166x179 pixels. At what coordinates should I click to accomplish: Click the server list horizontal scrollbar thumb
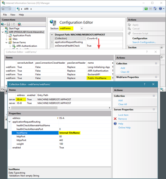34,108
